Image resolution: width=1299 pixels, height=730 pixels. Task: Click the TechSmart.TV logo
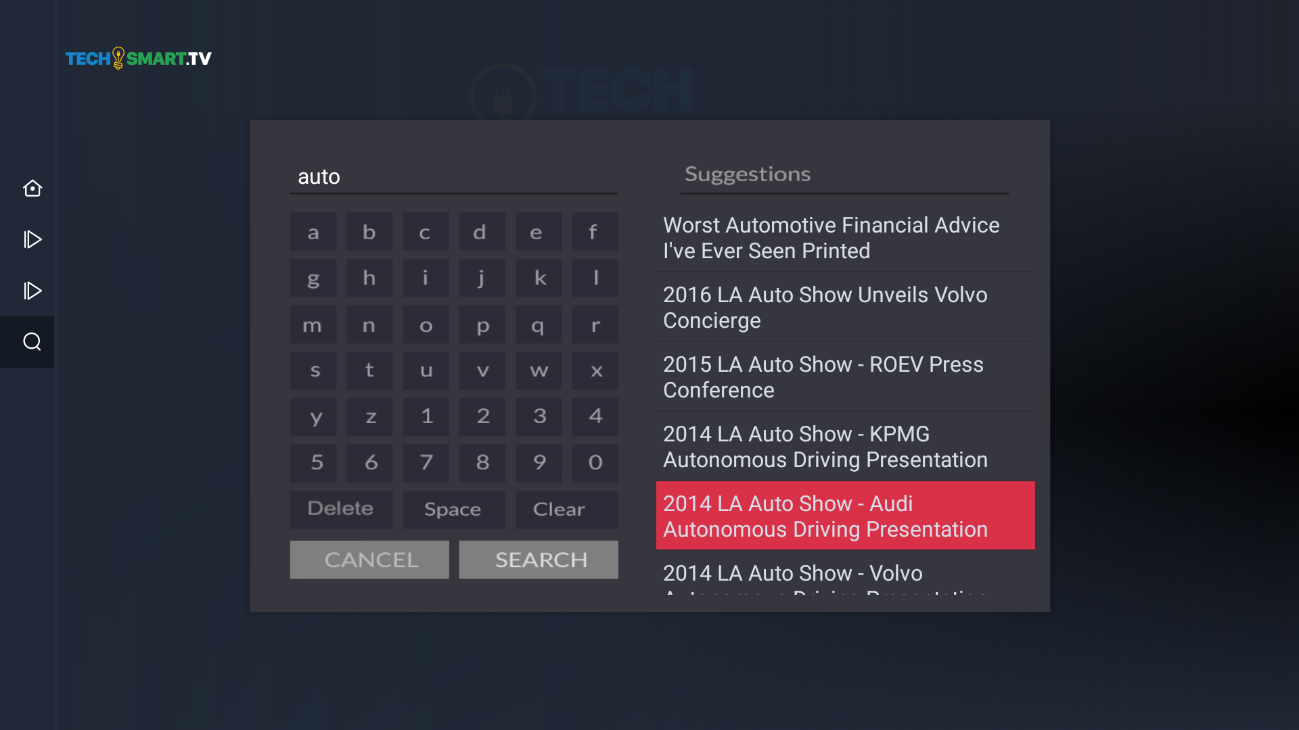pos(138,59)
